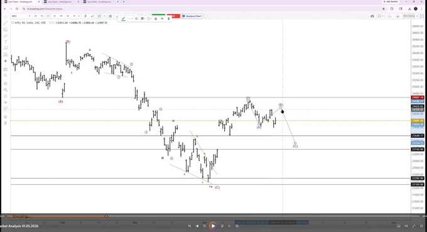Image resolution: width=427 pixels, height=232 pixels.
Task: Open the line style dropdown in the drawing toolbar
Action: [130, 18]
